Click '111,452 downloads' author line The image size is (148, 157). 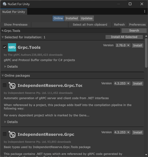[x=38, y=93]
